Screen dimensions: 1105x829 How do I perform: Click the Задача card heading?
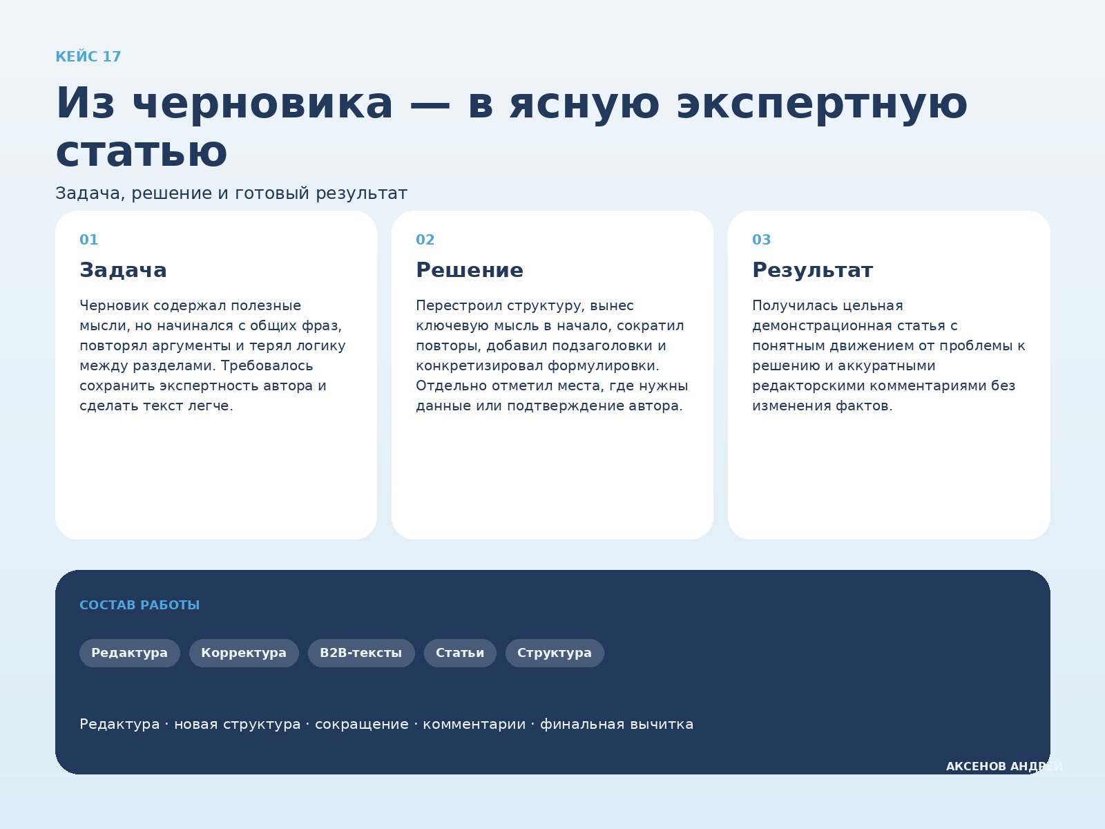point(123,270)
